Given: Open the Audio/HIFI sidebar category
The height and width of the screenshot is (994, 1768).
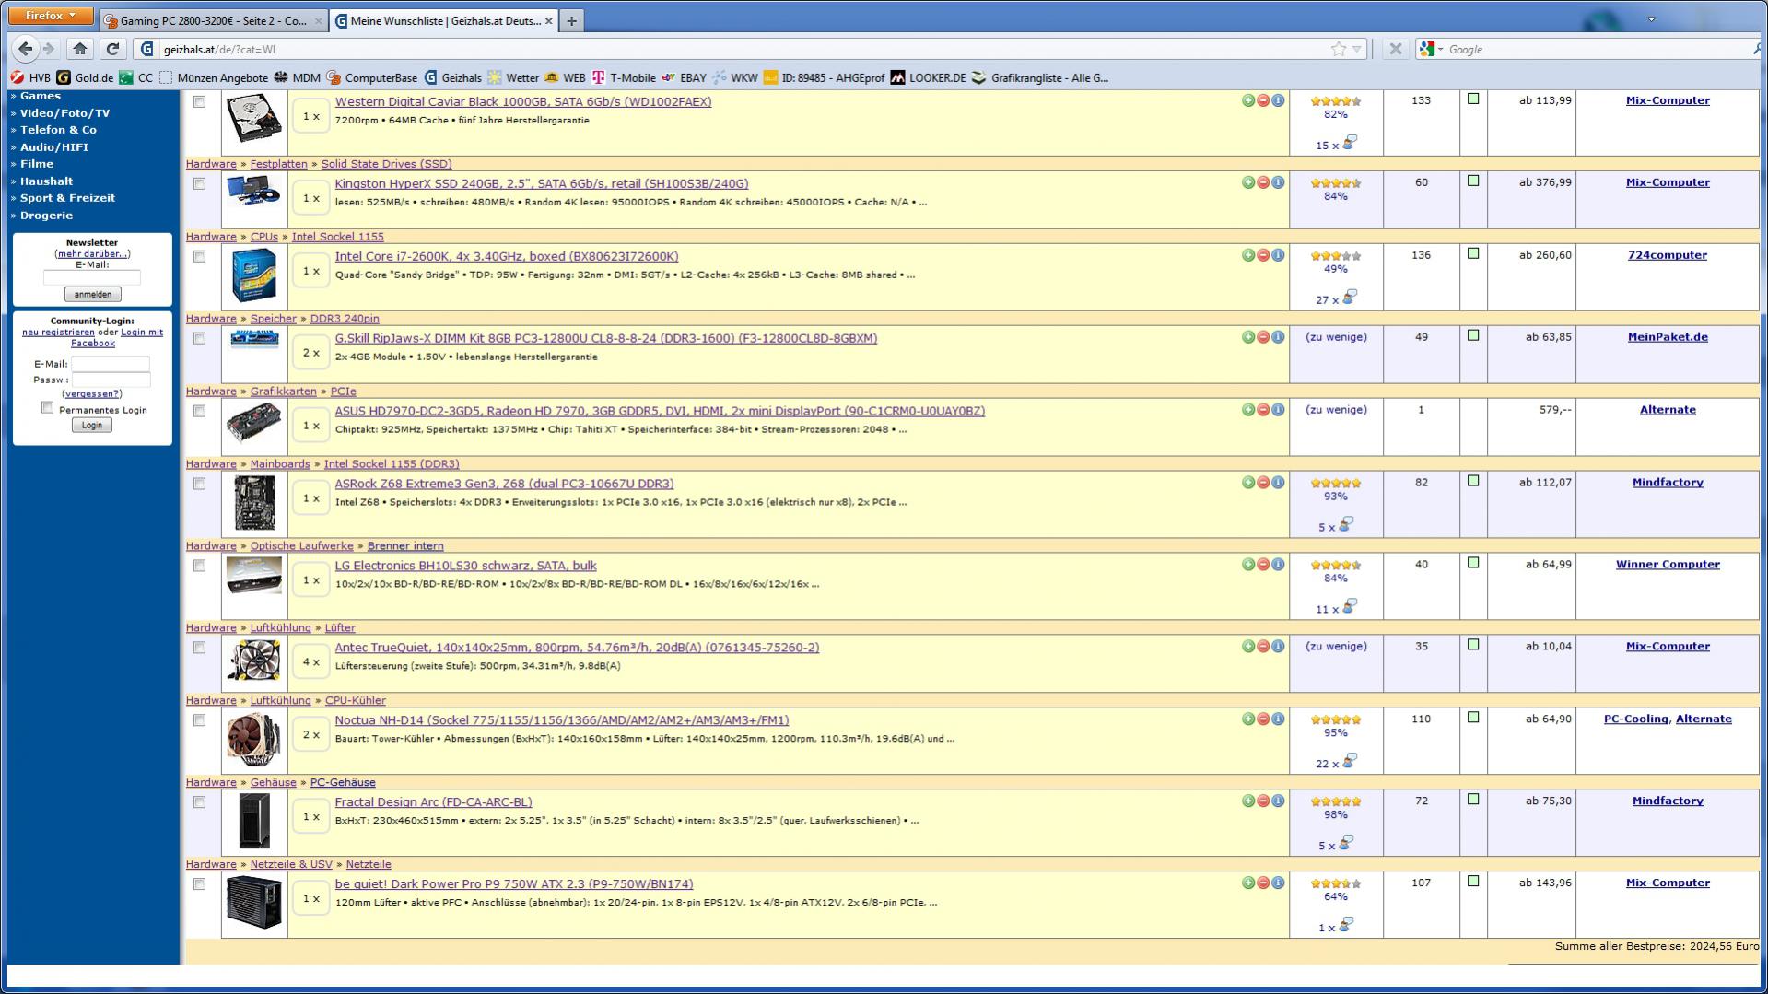Looking at the screenshot, I should pos(54,147).
